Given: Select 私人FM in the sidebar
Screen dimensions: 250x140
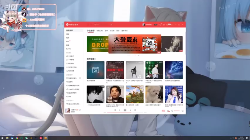Looking at the screenshot, I should [69, 49].
